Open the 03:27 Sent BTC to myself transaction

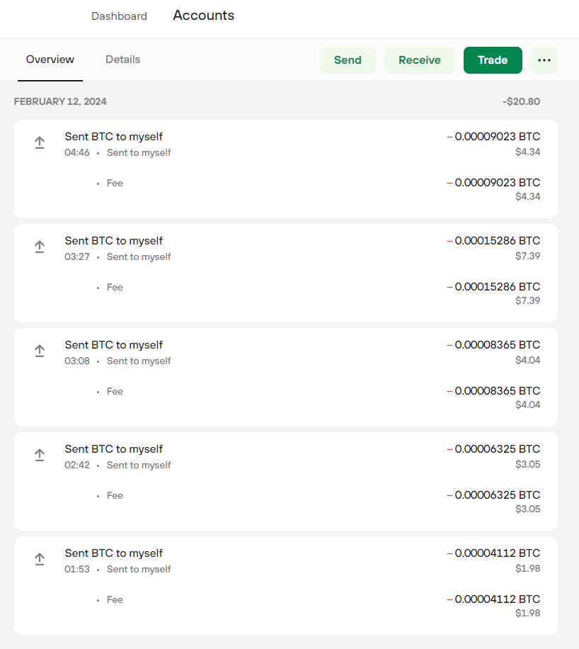[x=114, y=241]
